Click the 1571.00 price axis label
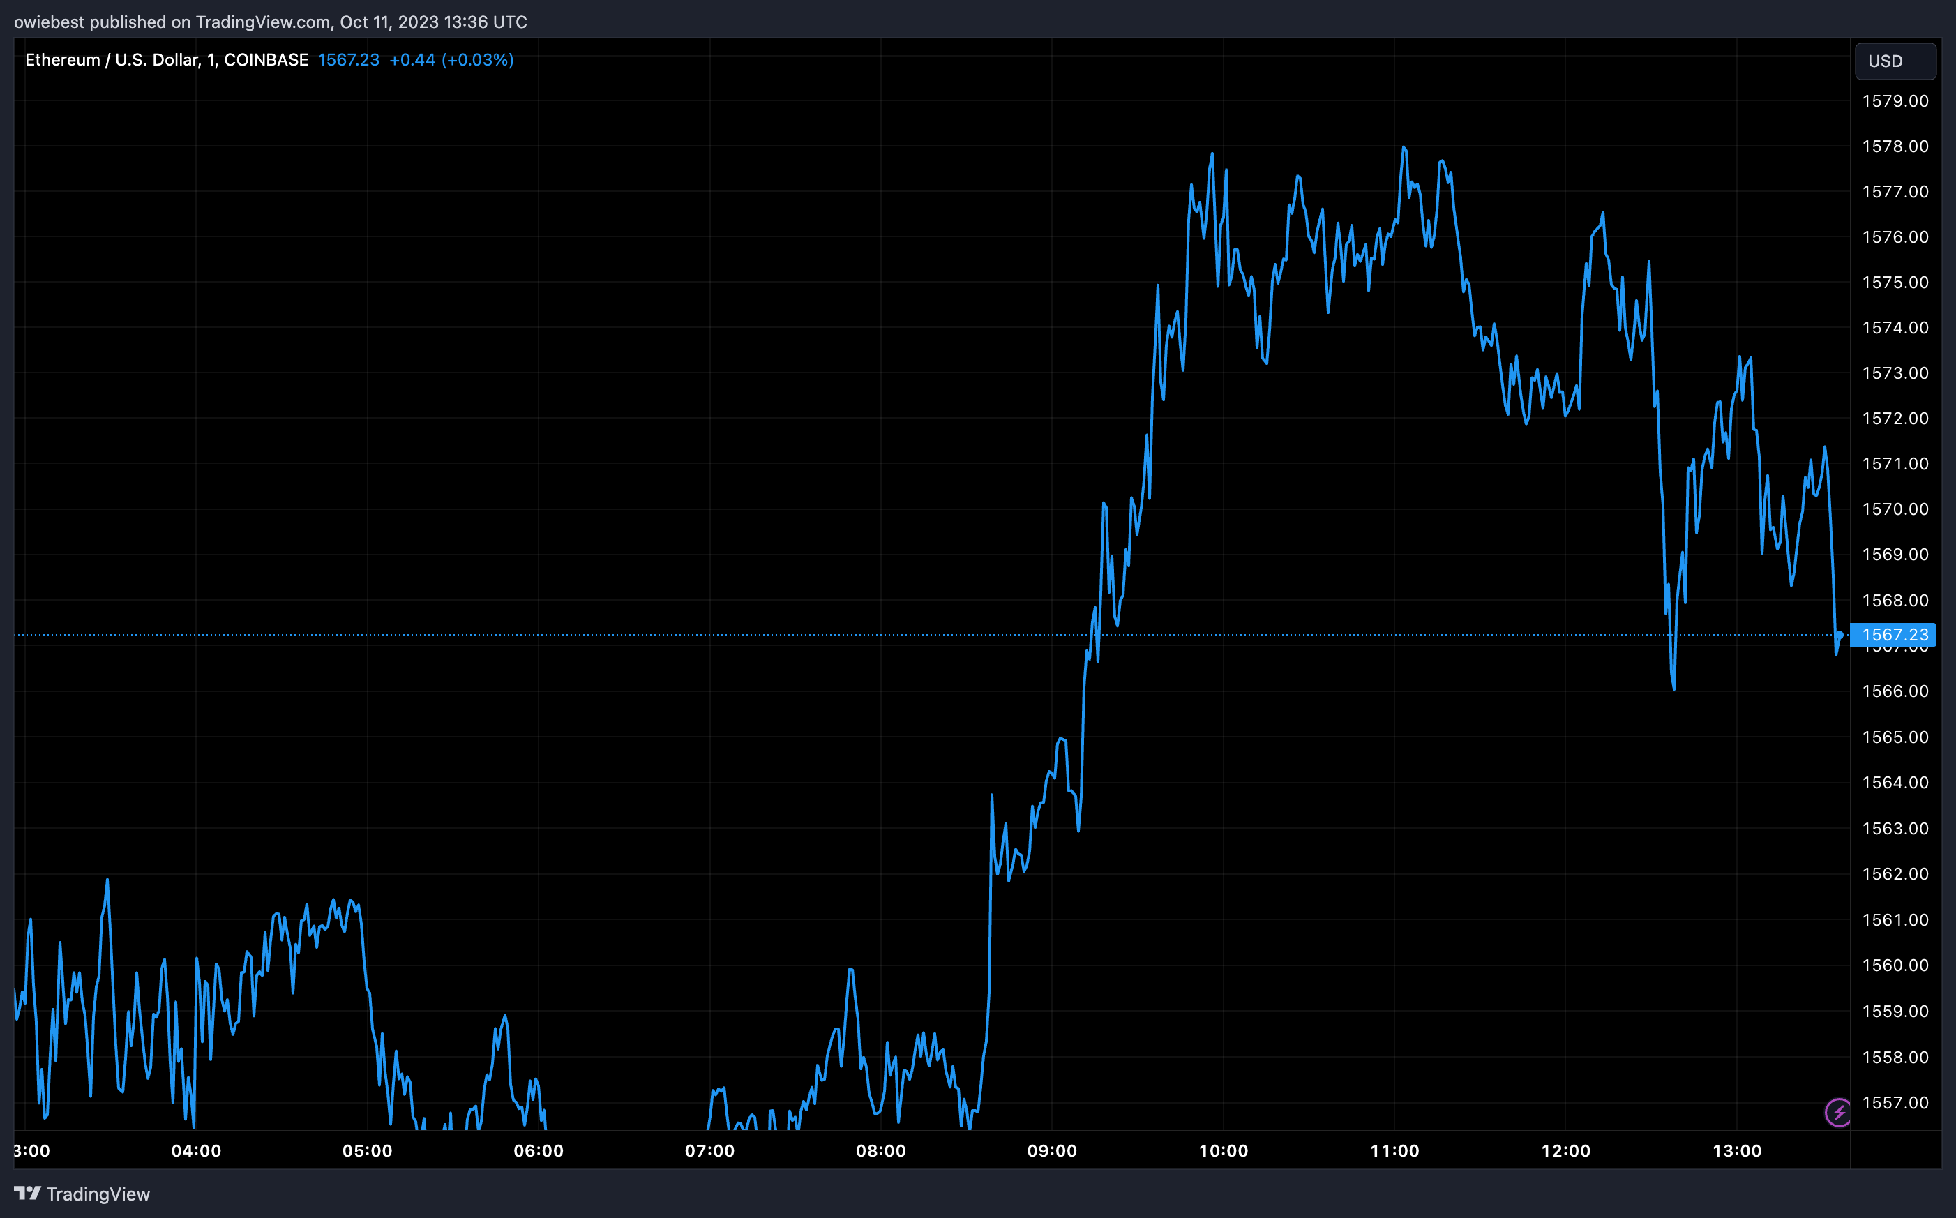The width and height of the screenshot is (1956, 1218). click(x=1895, y=463)
